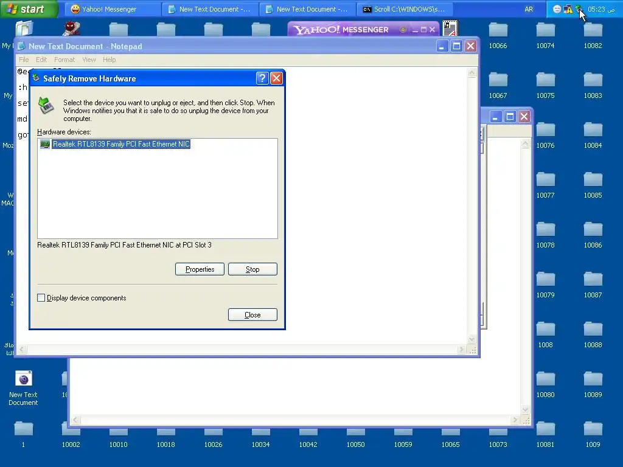
Task: Click the Properties button
Action: pyautogui.click(x=200, y=269)
